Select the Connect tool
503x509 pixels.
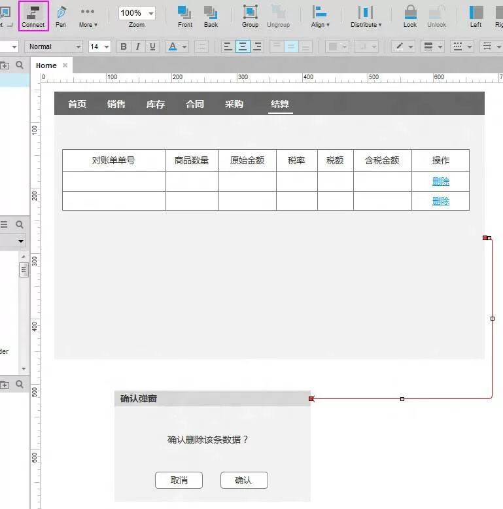tap(33, 16)
